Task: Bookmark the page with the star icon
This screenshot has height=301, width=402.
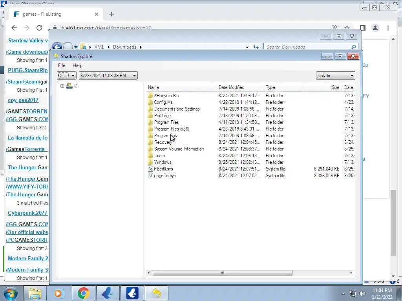Action: click(347, 28)
